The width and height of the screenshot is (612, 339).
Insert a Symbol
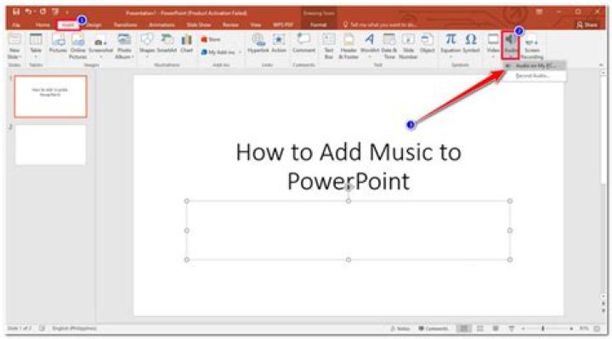(471, 43)
